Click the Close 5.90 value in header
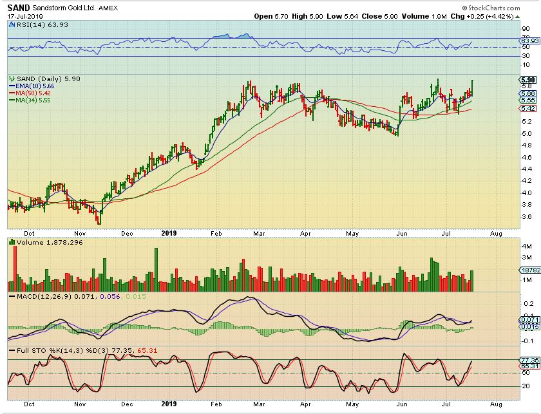 tap(379, 16)
